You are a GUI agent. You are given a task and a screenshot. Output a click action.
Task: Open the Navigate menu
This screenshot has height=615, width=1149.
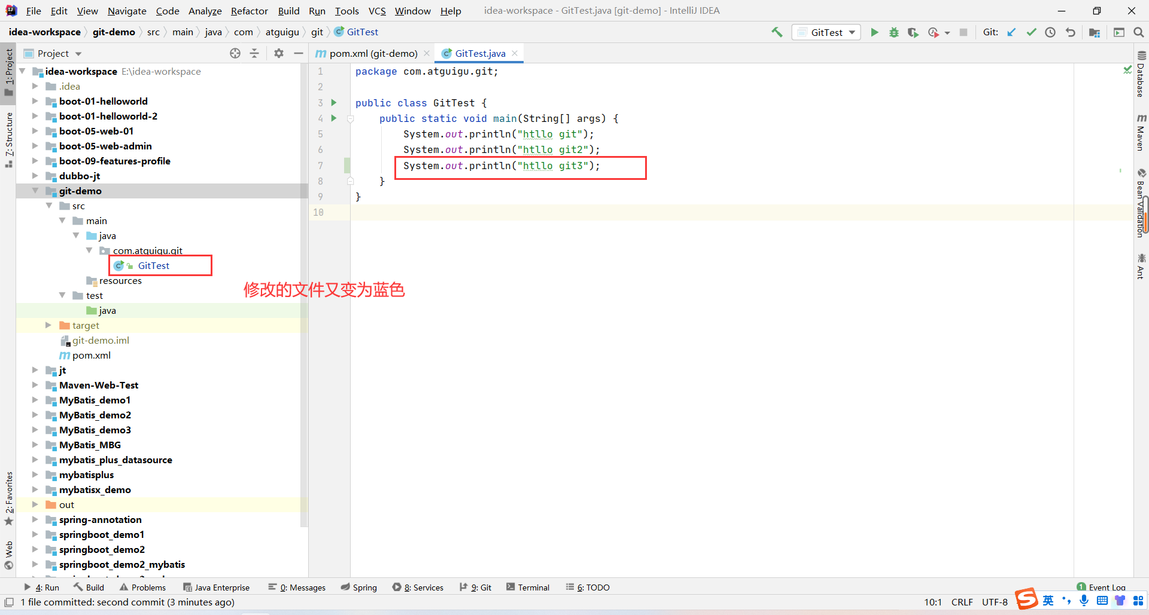(x=127, y=11)
